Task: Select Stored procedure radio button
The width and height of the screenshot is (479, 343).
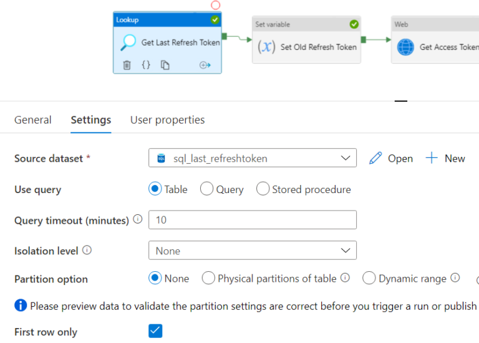Action: tap(263, 189)
